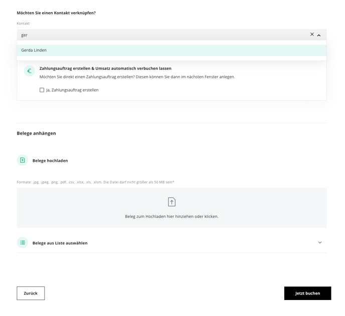Screen dimensions: 345x316
Task: Click the green list icon for Belege aus Liste
Action: click(23, 242)
